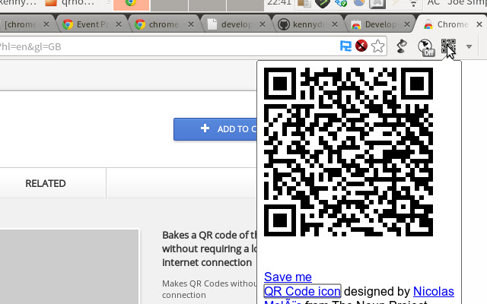
Task: Toggle the globe extension showing Off badge
Action: coord(426,47)
